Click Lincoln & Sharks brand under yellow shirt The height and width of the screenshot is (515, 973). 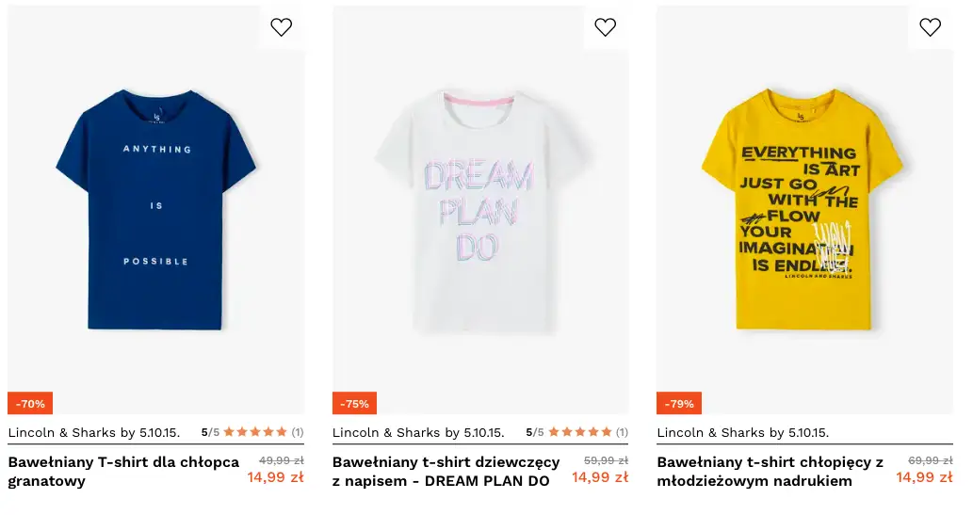point(742,433)
